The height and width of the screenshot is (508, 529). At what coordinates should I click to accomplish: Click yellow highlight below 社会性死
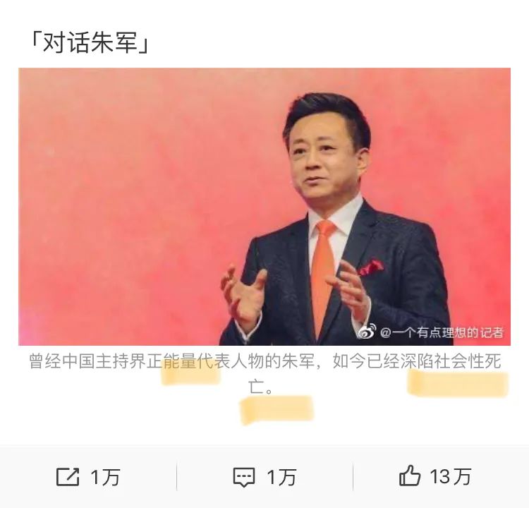click(x=458, y=383)
